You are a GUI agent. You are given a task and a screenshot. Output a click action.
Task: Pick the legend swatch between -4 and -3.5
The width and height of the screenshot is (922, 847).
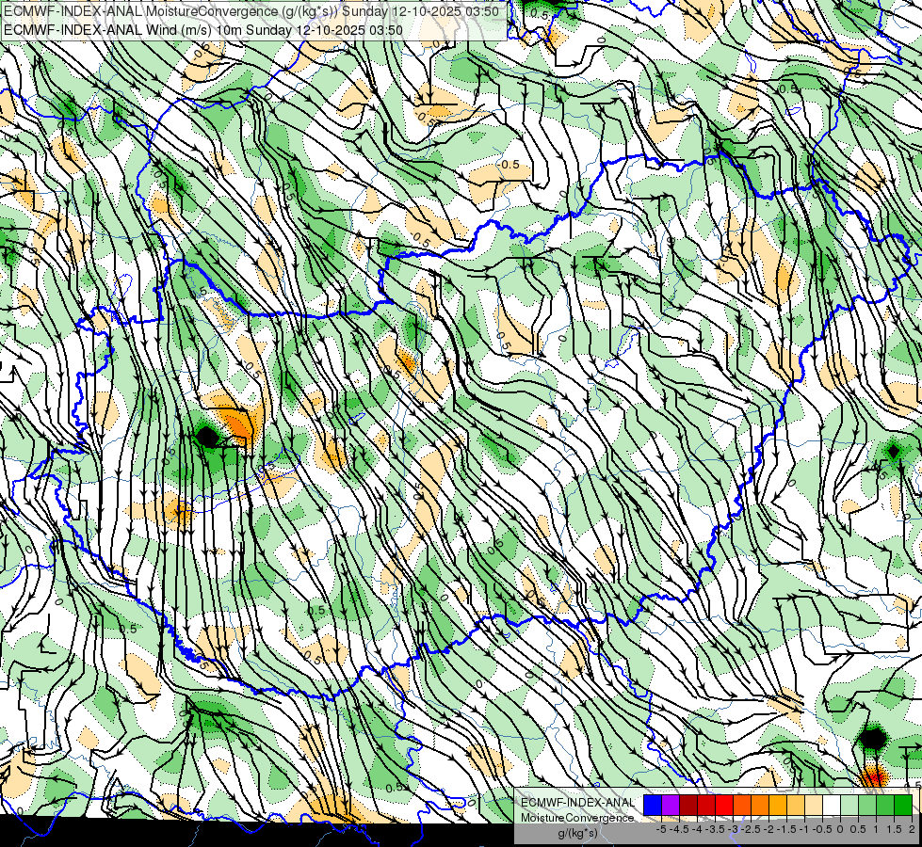pyautogui.click(x=706, y=806)
